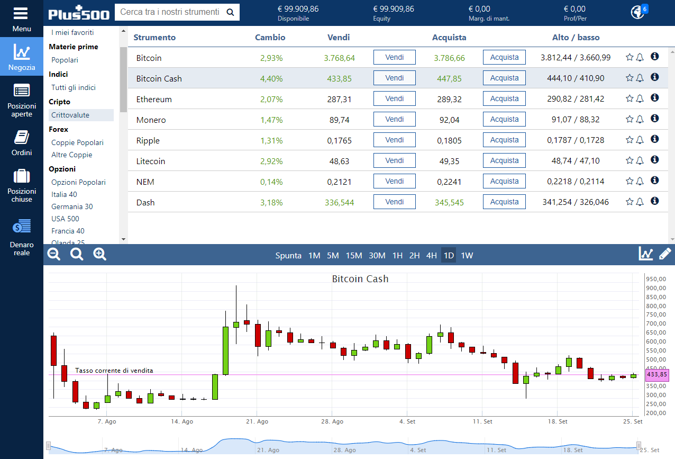
Task: Click Vendi button for Litecoin
Action: [395, 160]
